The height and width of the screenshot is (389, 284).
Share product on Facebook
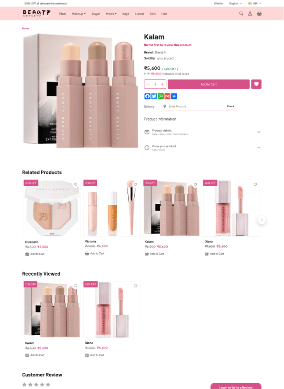point(147,96)
